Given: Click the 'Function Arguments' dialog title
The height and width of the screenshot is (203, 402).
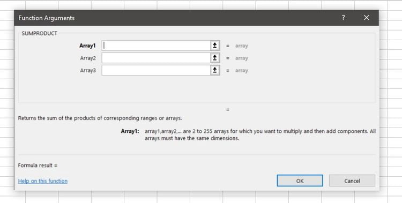Looking at the screenshot, I should [x=47, y=18].
